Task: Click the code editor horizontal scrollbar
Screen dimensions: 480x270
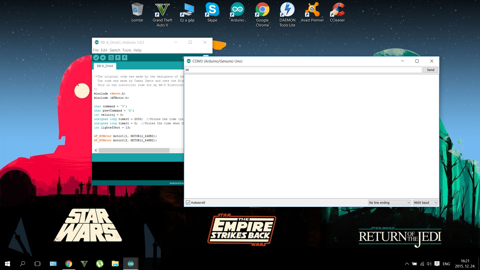Action: [x=134, y=150]
